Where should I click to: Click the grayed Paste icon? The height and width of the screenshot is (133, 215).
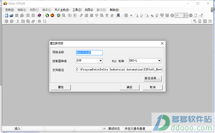click(28, 21)
